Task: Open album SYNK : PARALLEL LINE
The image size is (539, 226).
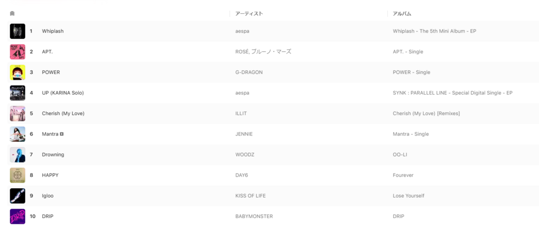Action: (453, 93)
